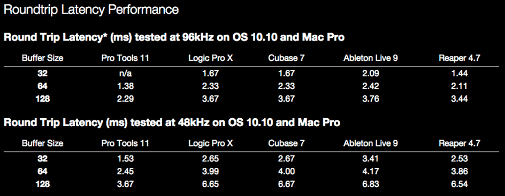Click the 6.54 Reaper value at 48kHz
The image size is (505, 196).
pyautogui.click(x=460, y=184)
